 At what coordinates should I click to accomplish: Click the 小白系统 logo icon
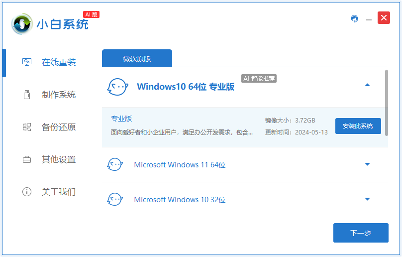pyautogui.click(x=22, y=24)
